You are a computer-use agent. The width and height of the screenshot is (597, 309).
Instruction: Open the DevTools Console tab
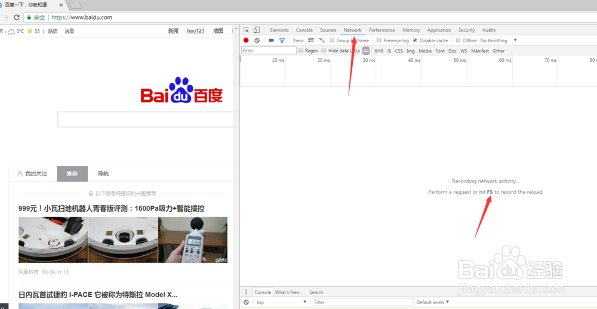304,30
